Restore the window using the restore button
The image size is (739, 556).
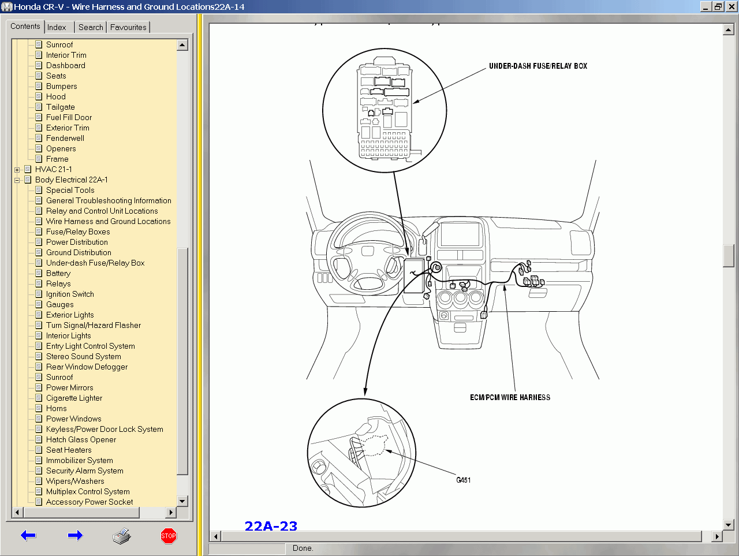pyautogui.click(x=718, y=7)
